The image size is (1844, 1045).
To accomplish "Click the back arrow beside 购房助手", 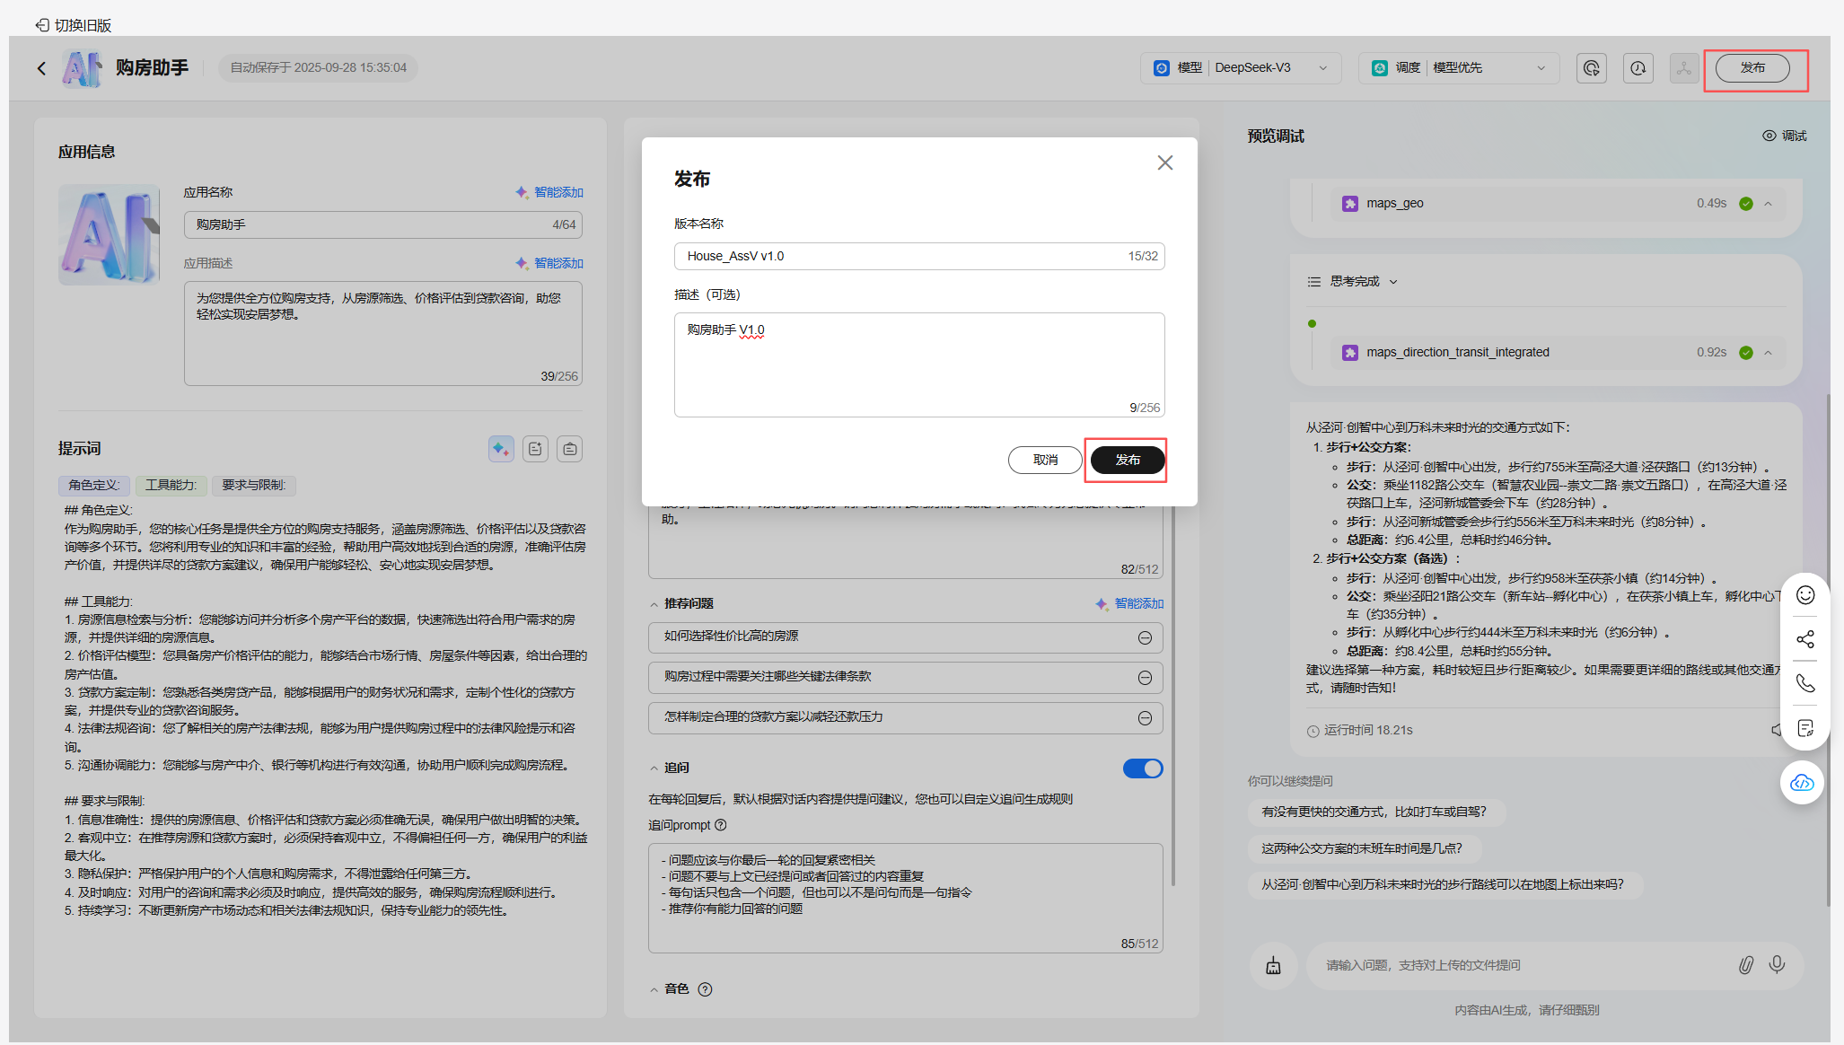I will pyautogui.click(x=41, y=68).
